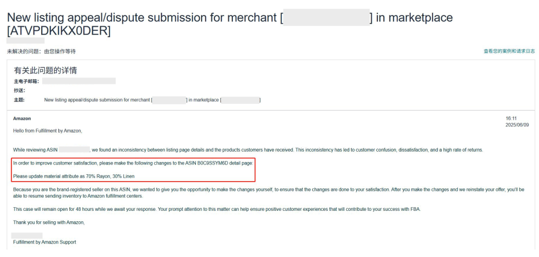
Task: Click the 'Fulfillment by Amazon Support' signature
Action: 45,242
